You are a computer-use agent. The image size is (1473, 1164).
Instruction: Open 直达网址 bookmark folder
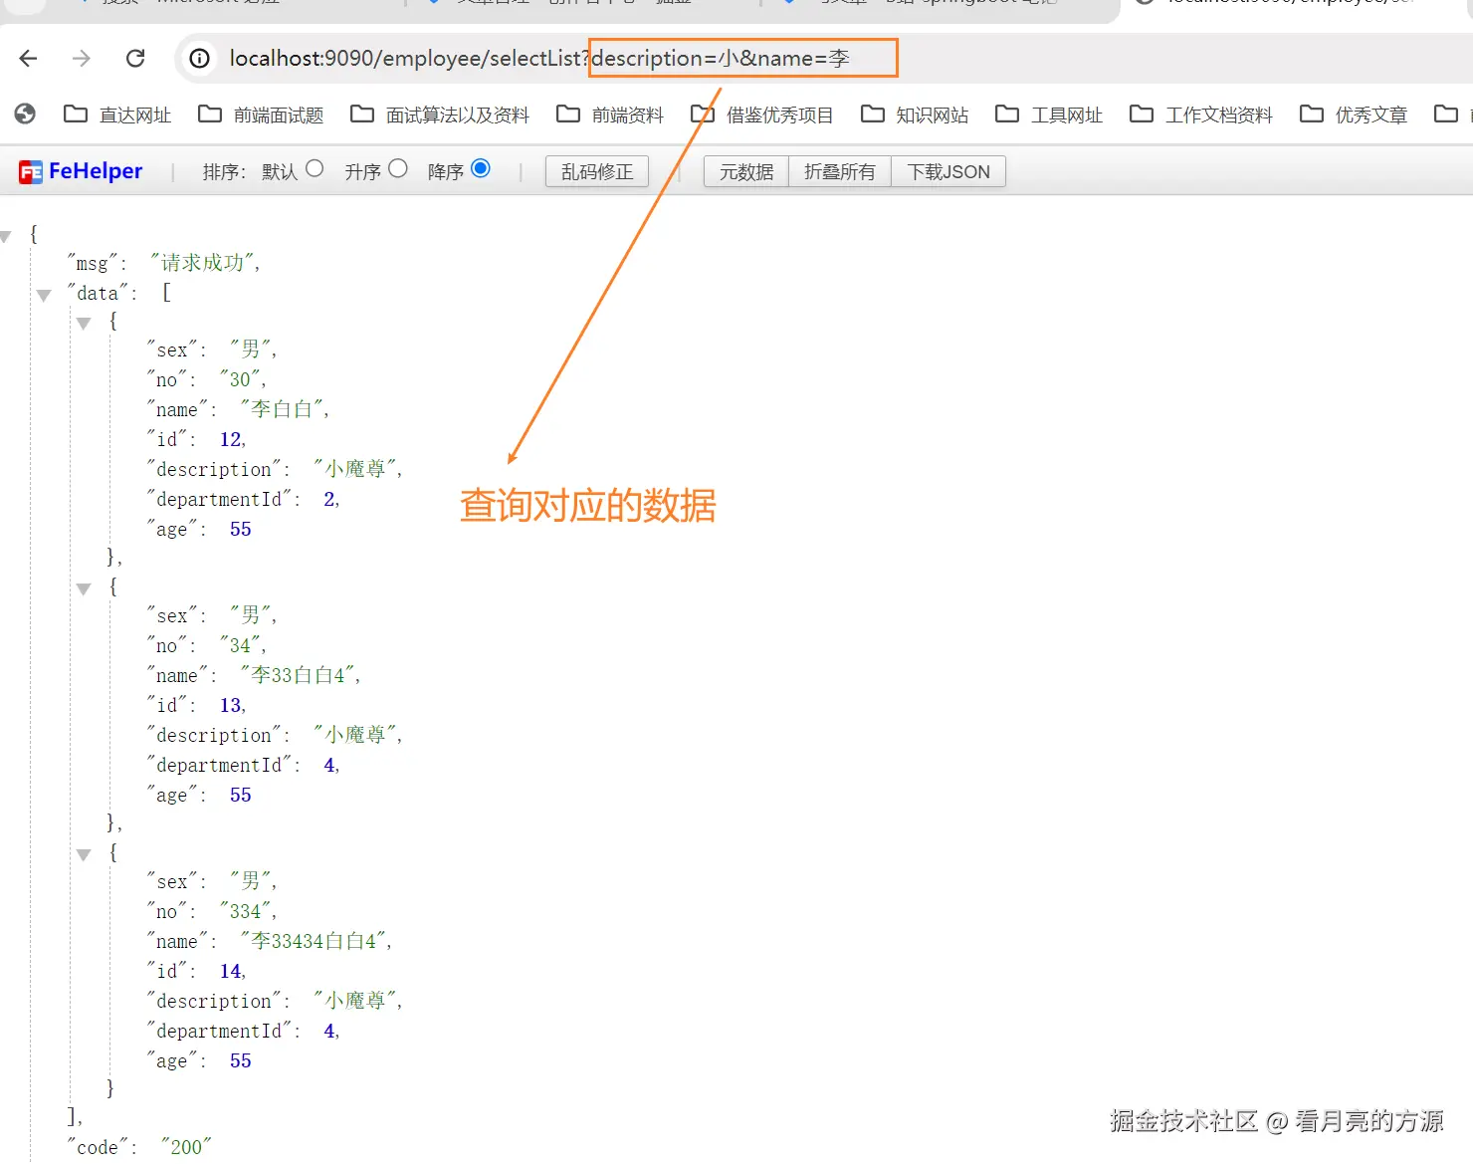(x=117, y=115)
